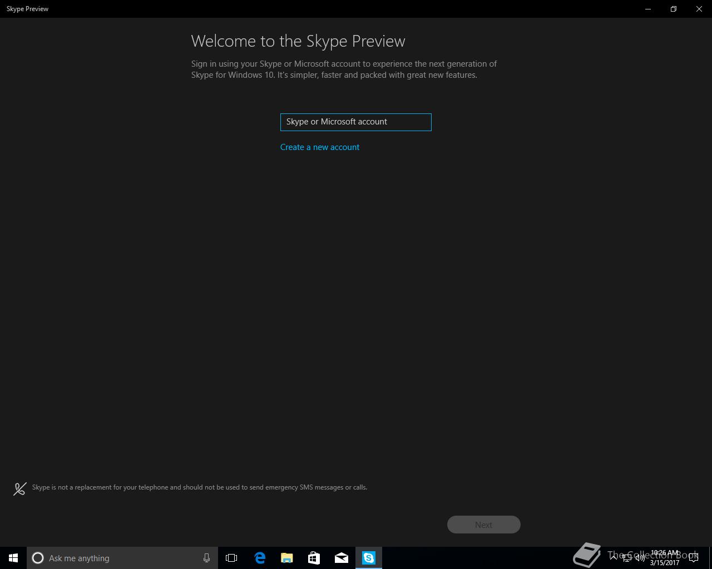712x569 pixels.
Task: Click the Ask me anything search box
Action: pos(122,558)
